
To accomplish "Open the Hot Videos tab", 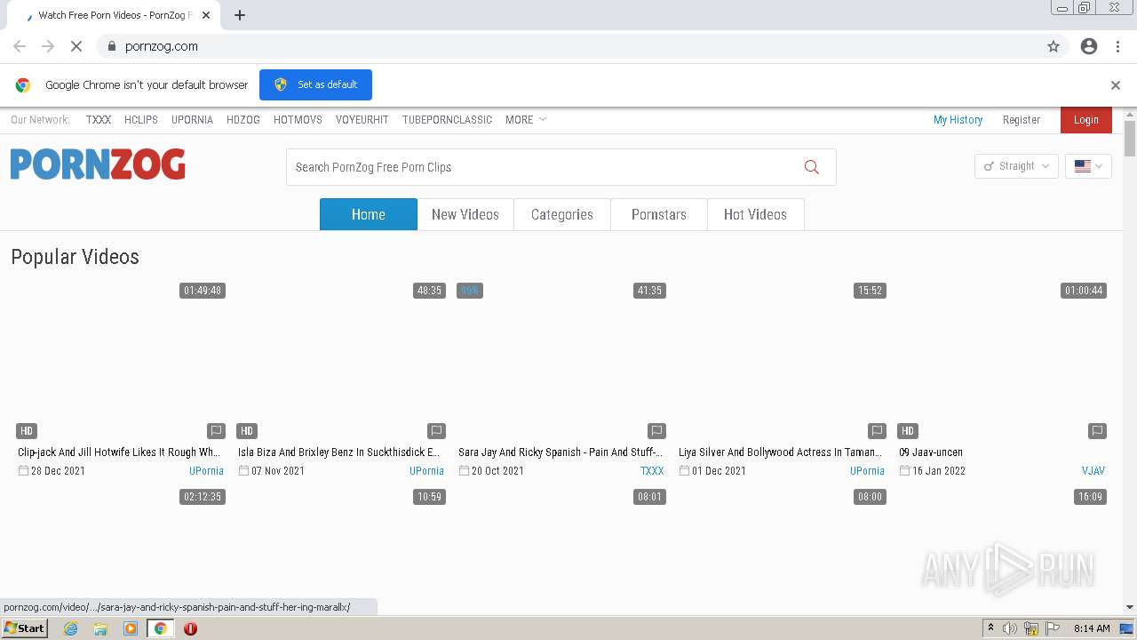I will (755, 214).
